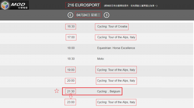Go to the next day arrow

pos(106,15)
